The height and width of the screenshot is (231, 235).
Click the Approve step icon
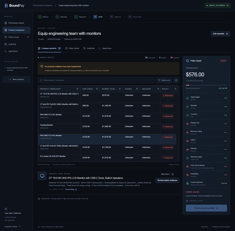click(112, 17)
